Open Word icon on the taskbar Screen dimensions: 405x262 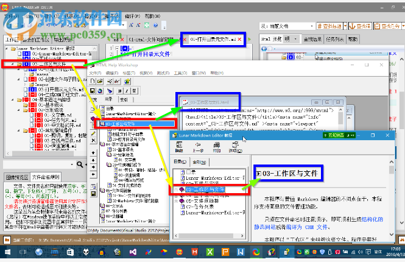tap(241, 252)
